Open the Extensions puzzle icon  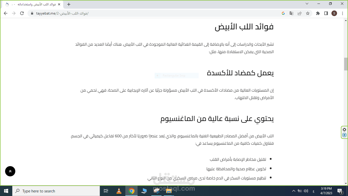pos(318,13)
